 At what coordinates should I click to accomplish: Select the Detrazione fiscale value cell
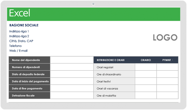[x=71, y=95]
